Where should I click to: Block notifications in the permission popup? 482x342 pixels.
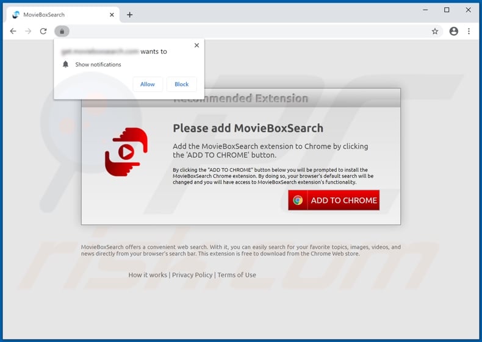click(x=181, y=84)
